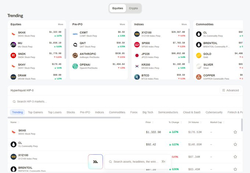Image resolution: width=250 pixels, height=173 pixels.
Task: Click the $29,567.00 XYZ100 price
Action: pyautogui.click(x=178, y=32)
